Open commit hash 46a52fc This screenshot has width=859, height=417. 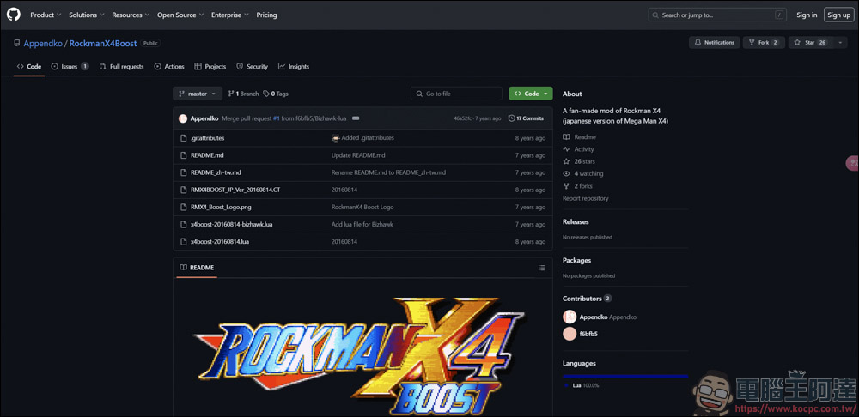click(464, 118)
